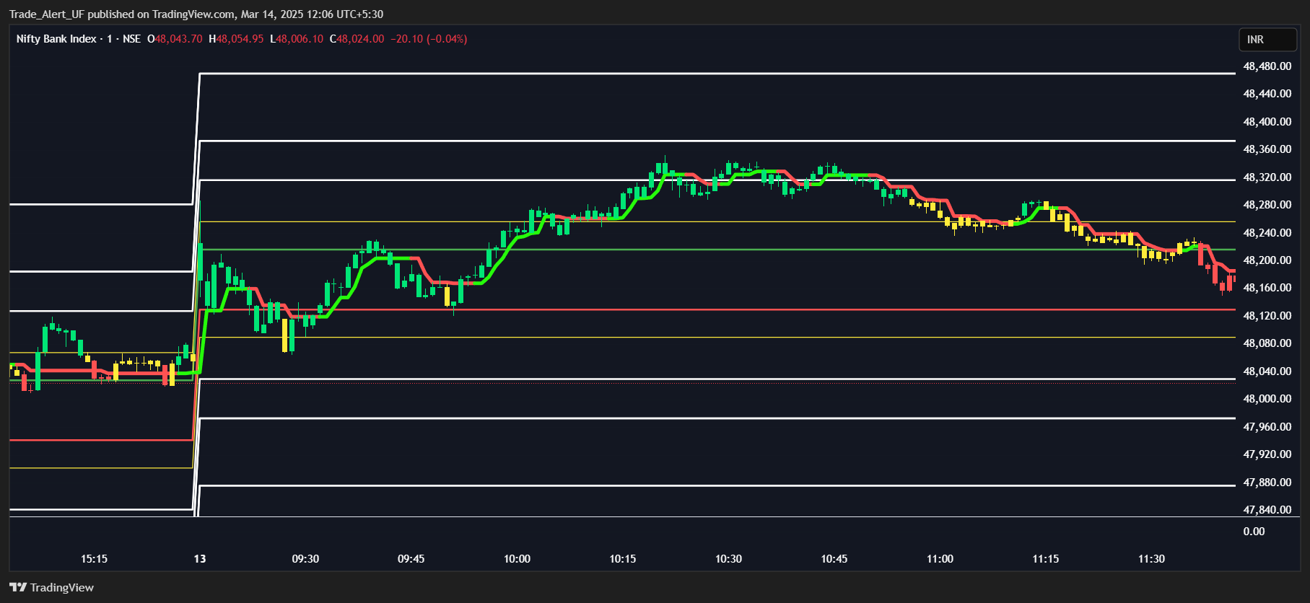Click the 11:15 time axis label

(1046, 559)
